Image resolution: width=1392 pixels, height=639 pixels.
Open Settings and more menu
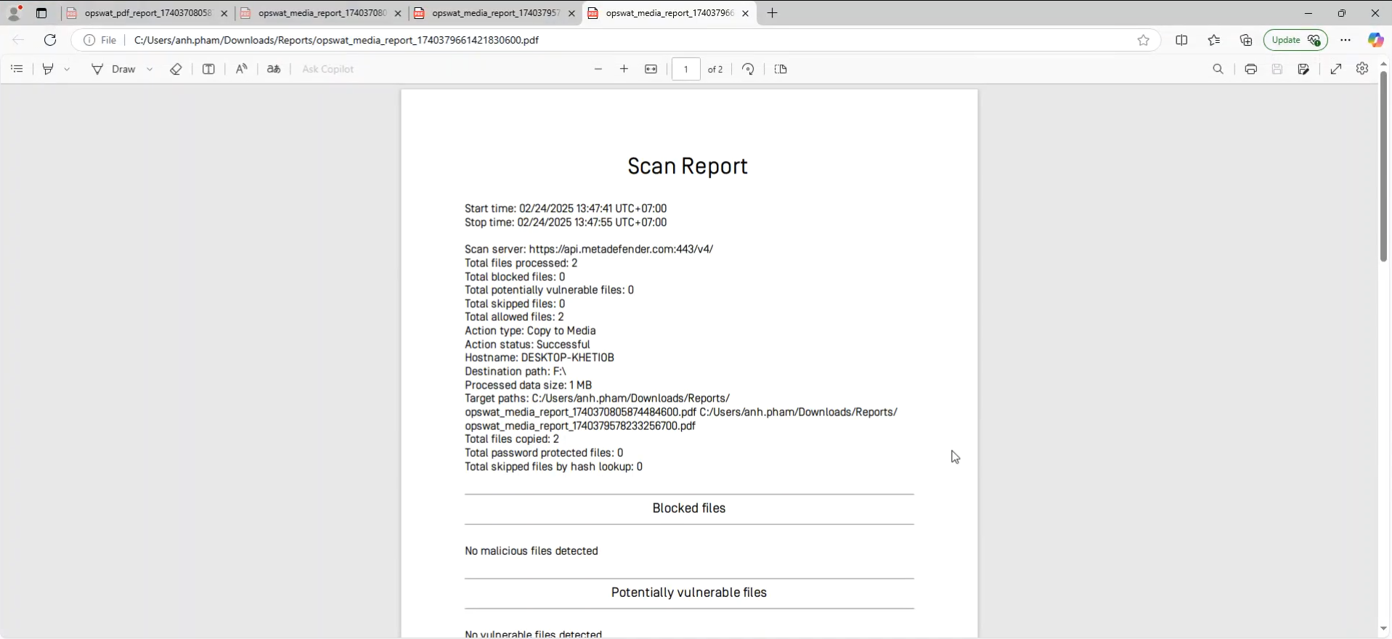(1346, 40)
